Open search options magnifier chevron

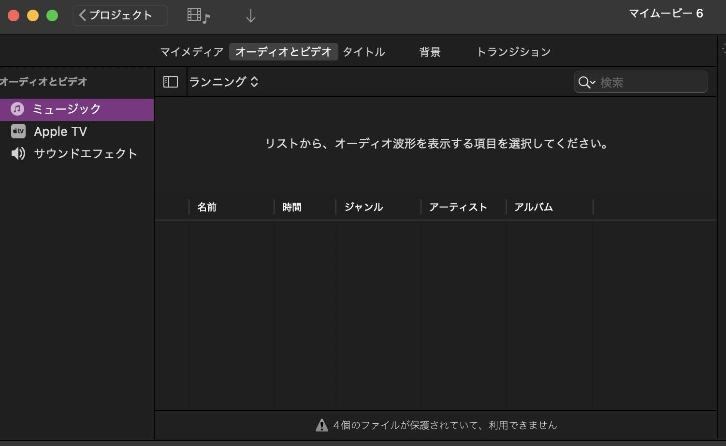tap(587, 82)
